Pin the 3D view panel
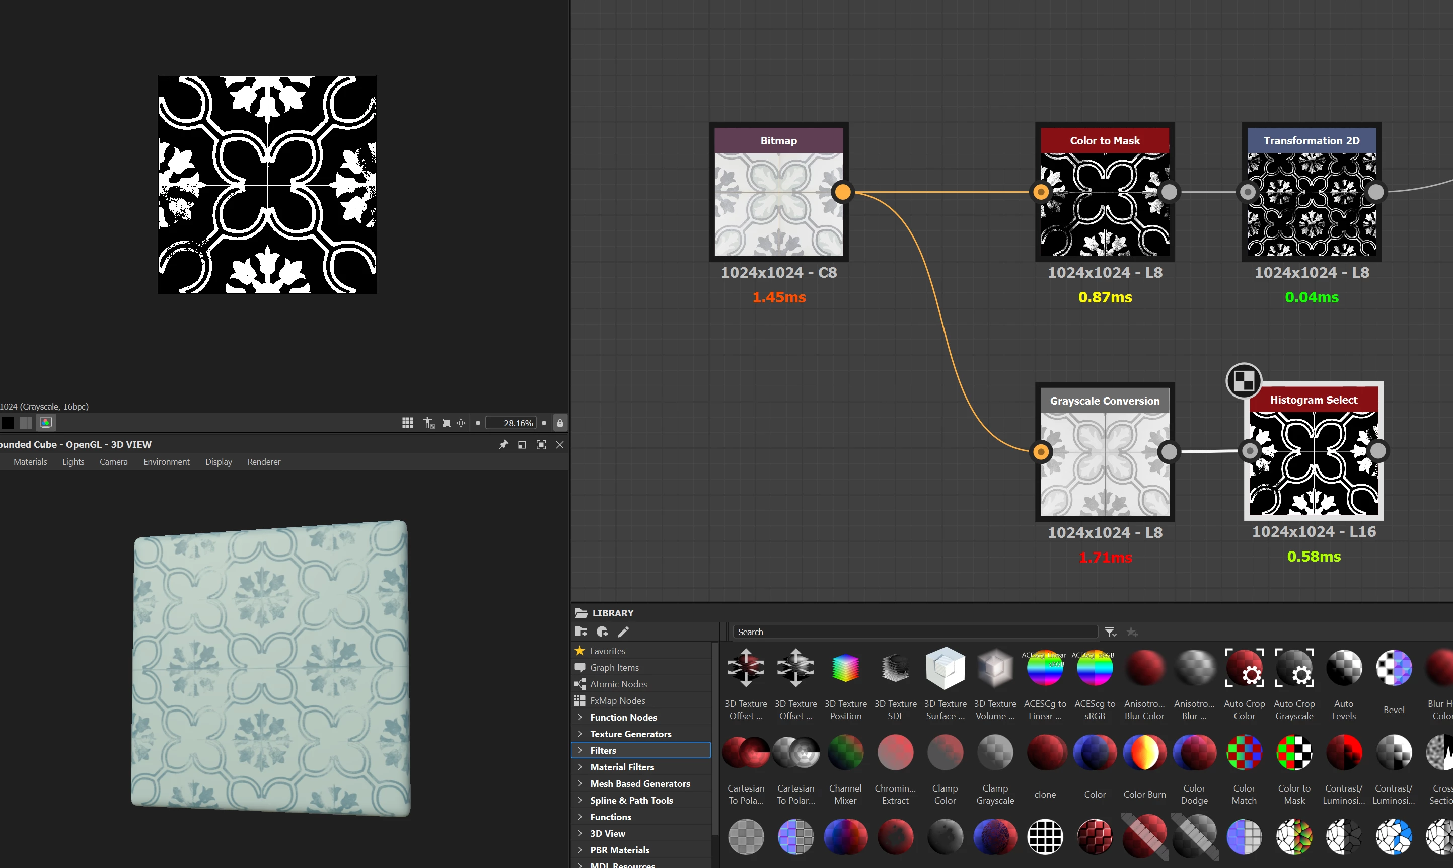 pos(503,444)
